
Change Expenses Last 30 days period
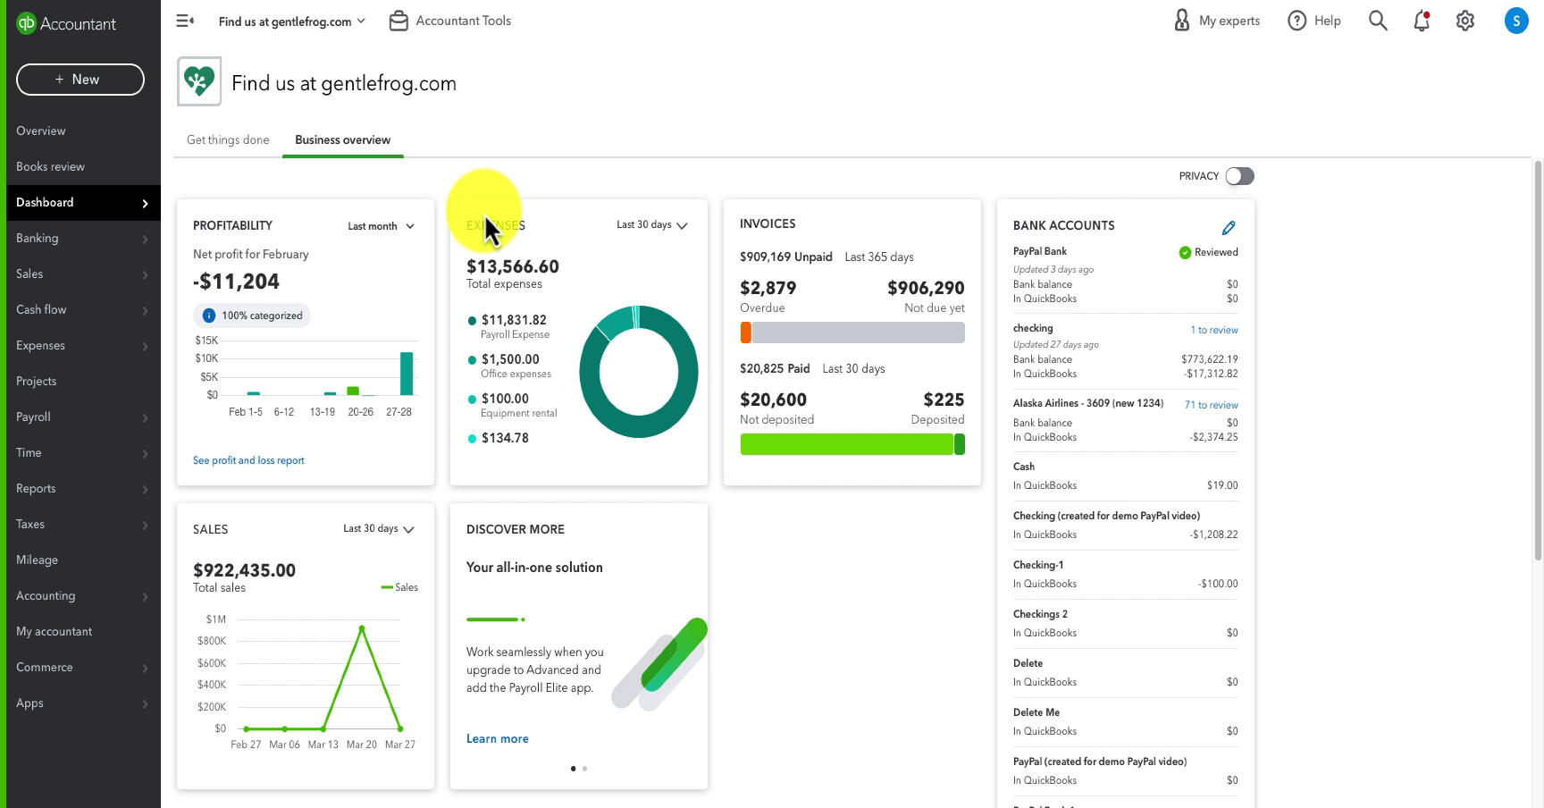[651, 225]
